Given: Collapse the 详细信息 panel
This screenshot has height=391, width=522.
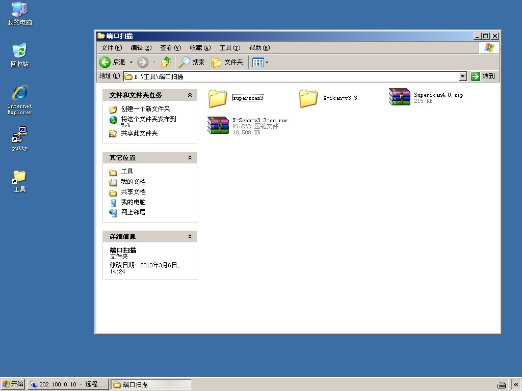Looking at the screenshot, I should point(190,237).
